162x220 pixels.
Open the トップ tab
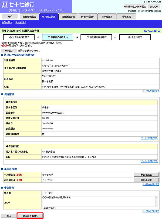tap(10, 17)
